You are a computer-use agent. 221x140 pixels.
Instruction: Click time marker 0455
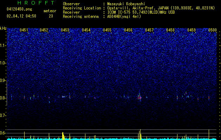coord(107,30)
